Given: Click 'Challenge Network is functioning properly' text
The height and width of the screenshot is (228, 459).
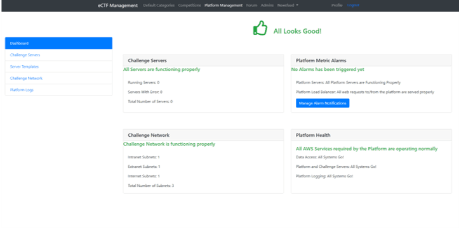Looking at the screenshot, I should [170, 144].
